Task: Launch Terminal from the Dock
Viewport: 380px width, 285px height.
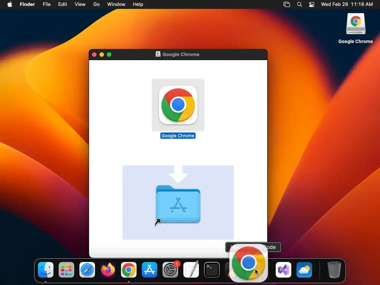Action: coord(212,270)
